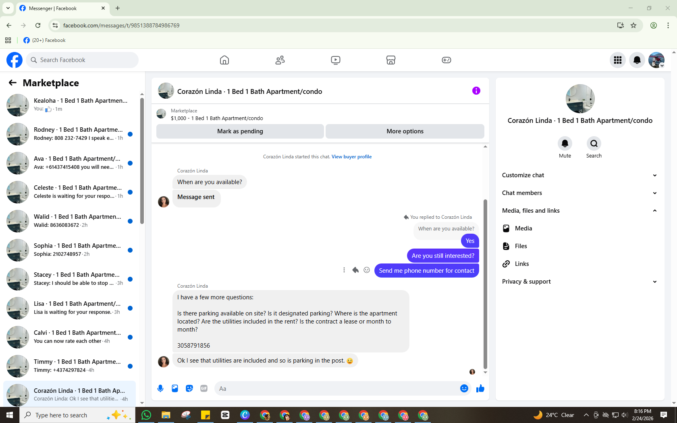Mute this conversation bell icon

[x=565, y=143]
